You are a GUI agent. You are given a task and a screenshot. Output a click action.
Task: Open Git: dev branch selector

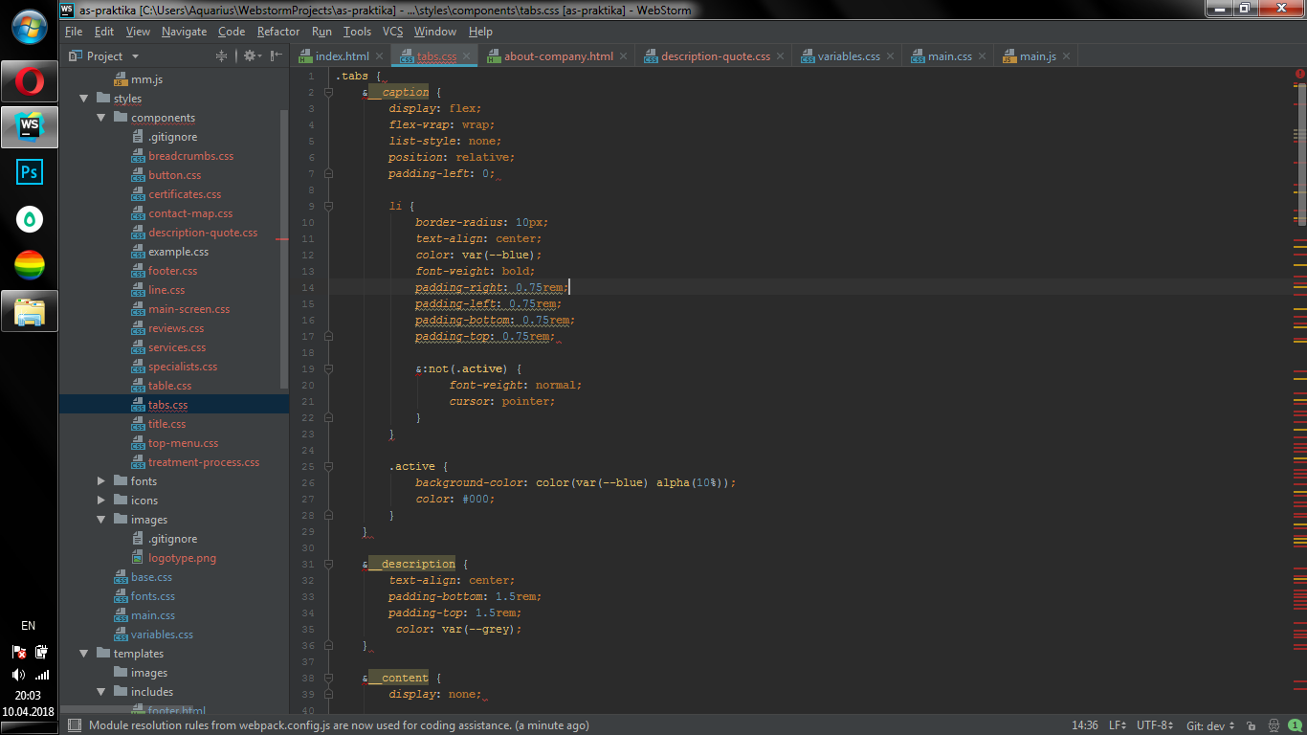pyautogui.click(x=1210, y=725)
